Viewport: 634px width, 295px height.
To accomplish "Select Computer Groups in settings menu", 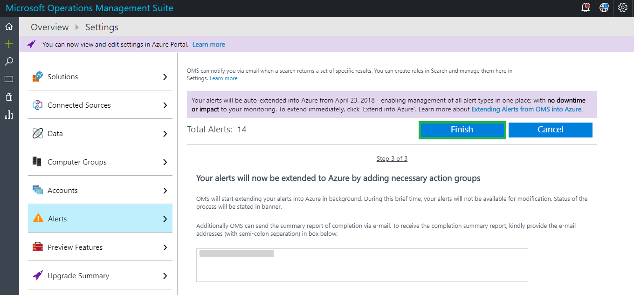I will [x=100, y=162].
